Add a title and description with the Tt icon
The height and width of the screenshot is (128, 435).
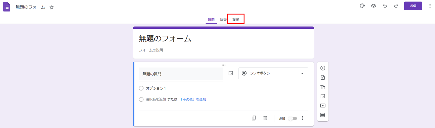click(x=323, y=87)
